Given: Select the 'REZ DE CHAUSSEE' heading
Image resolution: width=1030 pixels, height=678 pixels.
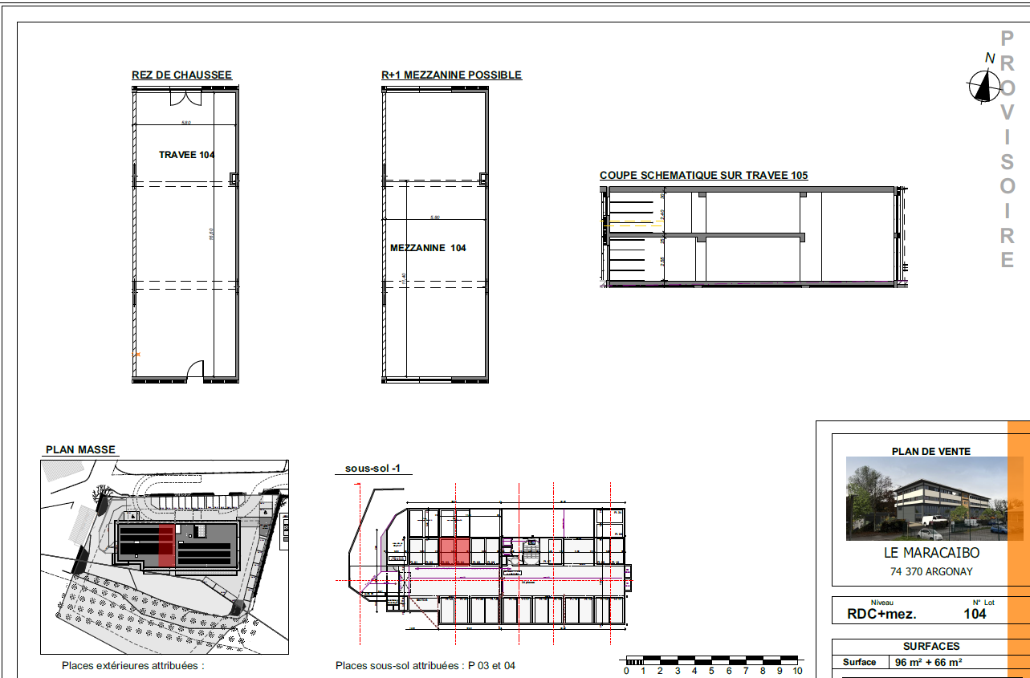Looking at the screenshot, I should [181, 75].
